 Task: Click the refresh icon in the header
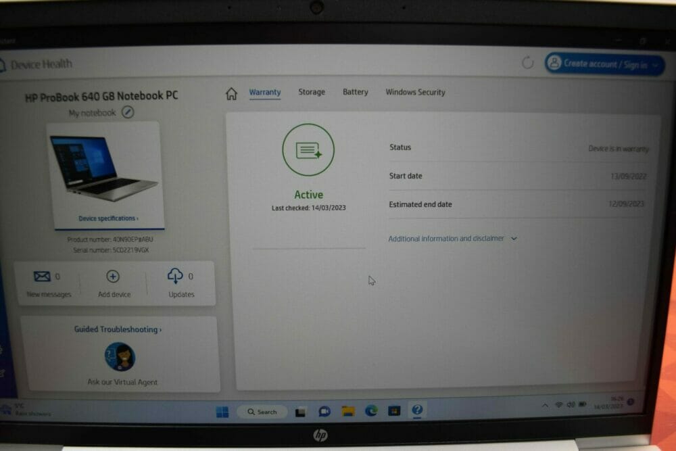point(527,63)
